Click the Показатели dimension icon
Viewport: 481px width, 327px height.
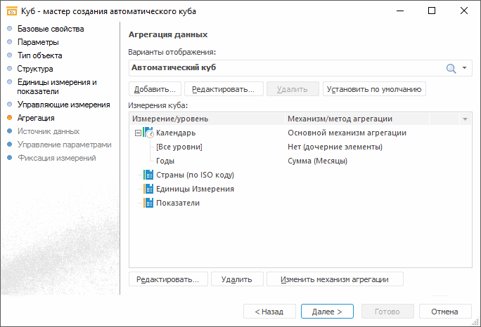click(148, 203)
